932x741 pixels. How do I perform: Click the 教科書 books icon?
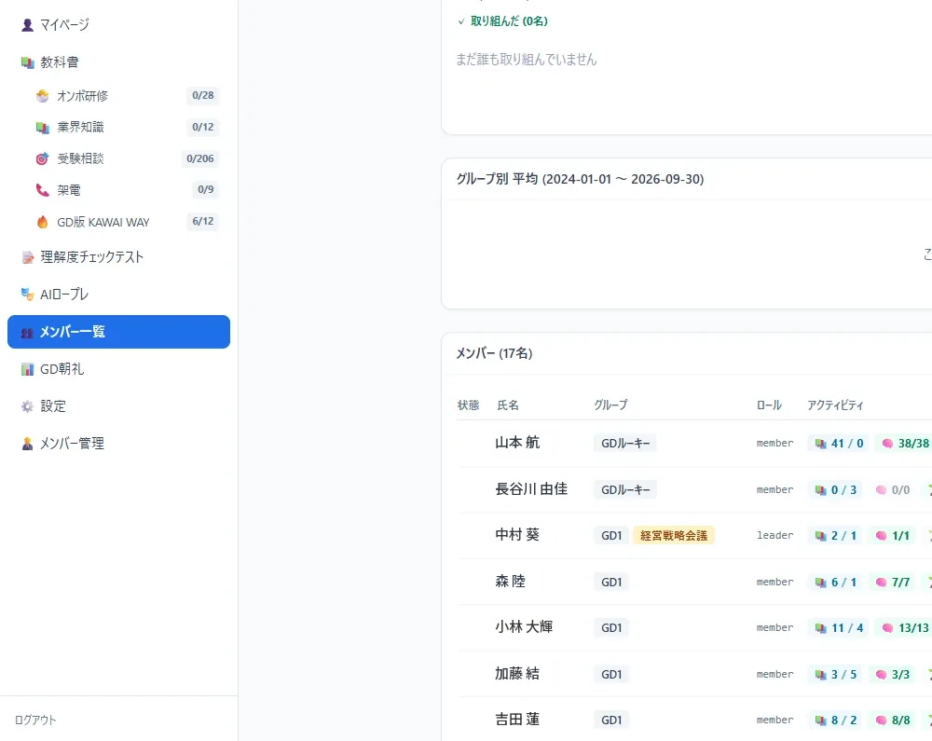pyautogui.click(x=27, y=62)
